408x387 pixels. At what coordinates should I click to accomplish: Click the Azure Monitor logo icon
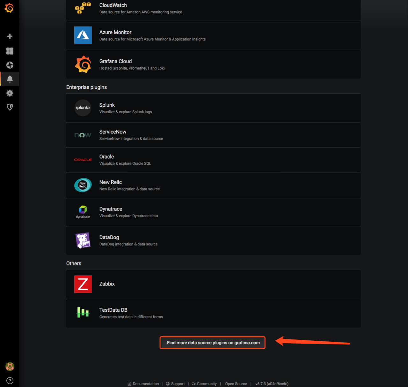tap(83, 35)
